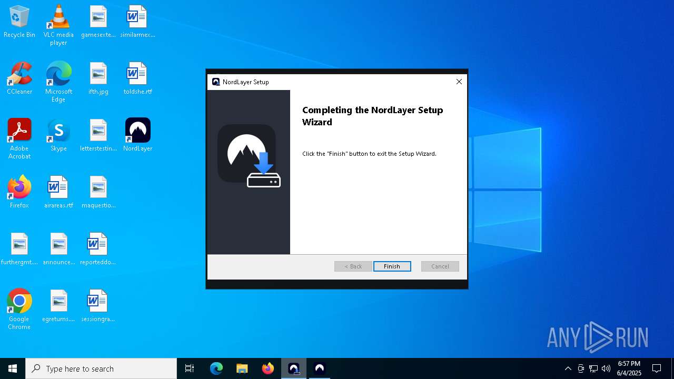Select the maquestio... image file
Image resolution: width=674 pixels, height=379 pixels.
(98, 193)
